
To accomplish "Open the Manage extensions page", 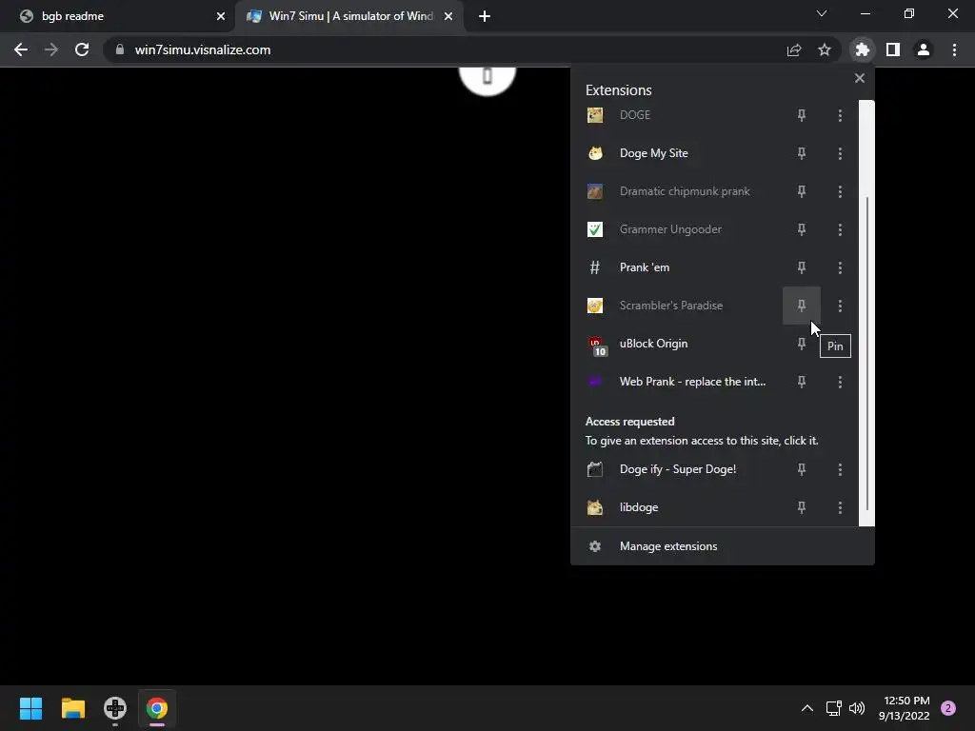I will tap(723, 546).
